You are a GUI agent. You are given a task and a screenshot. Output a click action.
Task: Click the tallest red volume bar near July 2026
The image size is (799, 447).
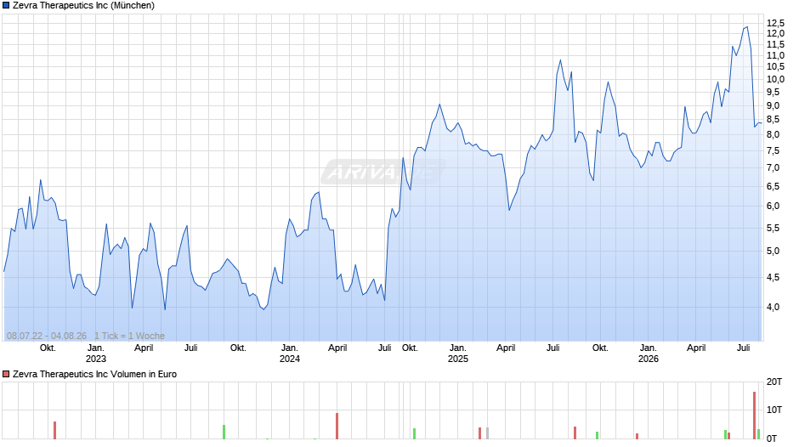tap(754, 416)
